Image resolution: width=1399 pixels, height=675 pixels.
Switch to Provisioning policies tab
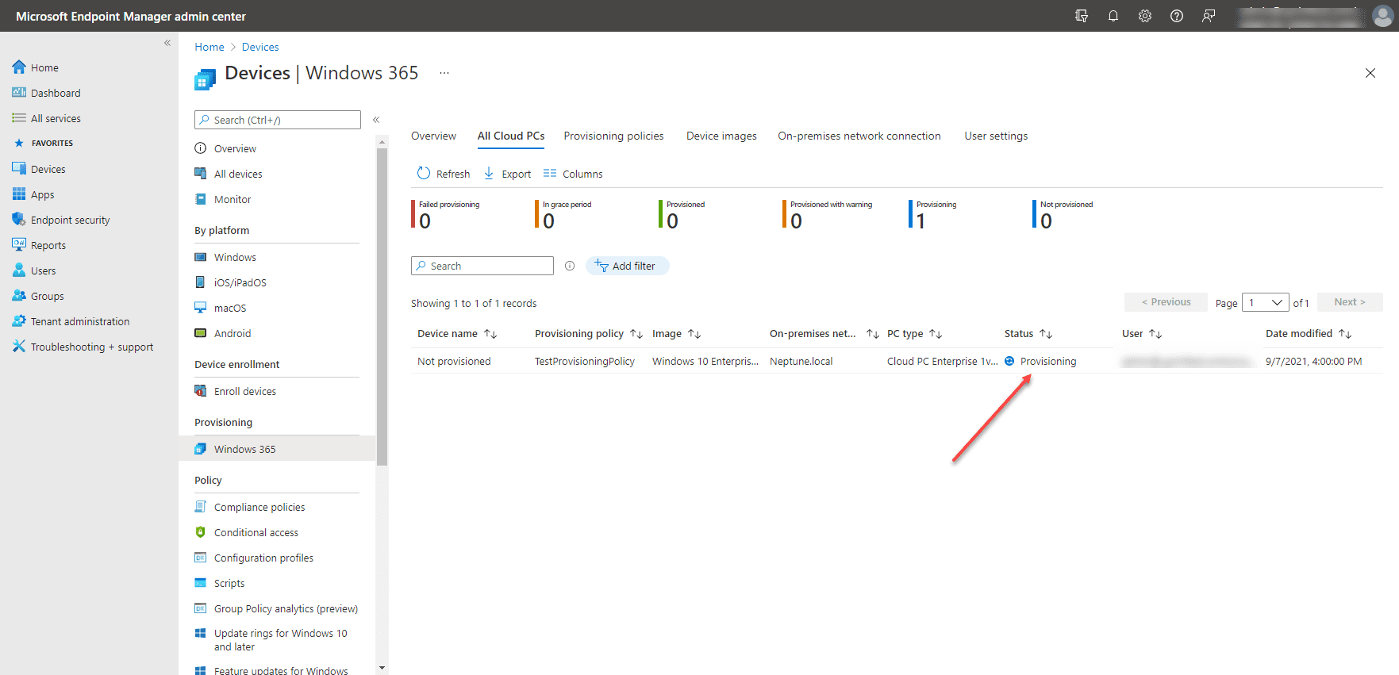coord(613,136)
